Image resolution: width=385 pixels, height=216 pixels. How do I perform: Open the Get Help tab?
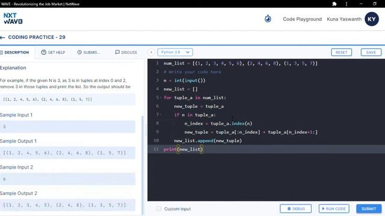click(x=54, y=52)
